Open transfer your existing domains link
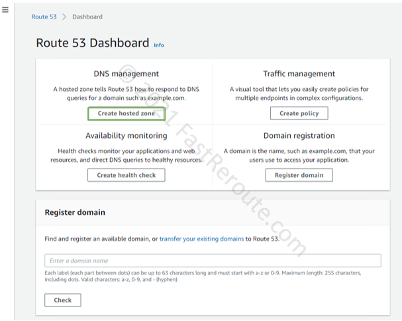The width and height of the screenshot is (402, 321). coord(201,239)
